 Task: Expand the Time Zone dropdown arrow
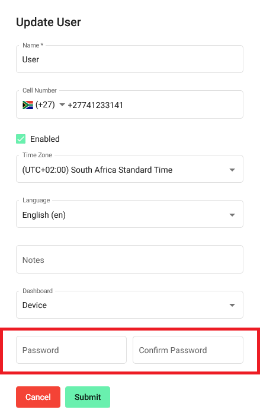point(232,170)
